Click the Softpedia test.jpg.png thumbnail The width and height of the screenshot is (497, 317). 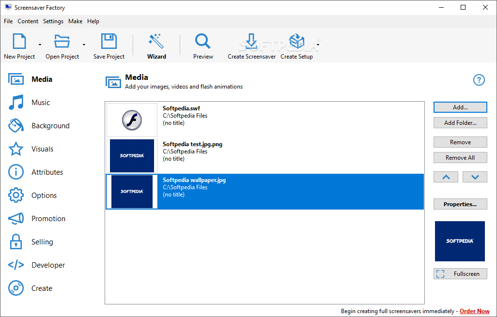[132, 155]
